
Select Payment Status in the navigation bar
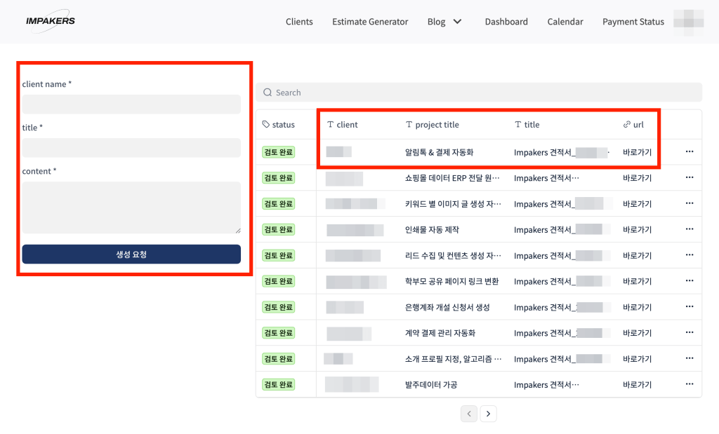633,22
